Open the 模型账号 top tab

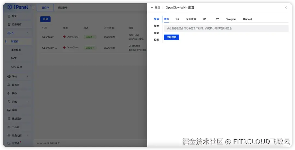point(63,8)
